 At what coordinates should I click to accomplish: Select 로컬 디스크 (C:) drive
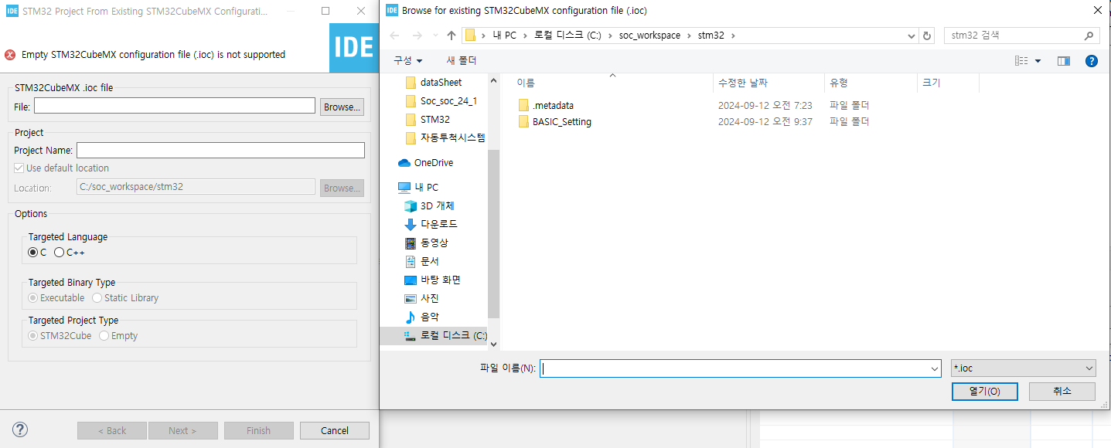pyautogui.click(x=446, y=336)
